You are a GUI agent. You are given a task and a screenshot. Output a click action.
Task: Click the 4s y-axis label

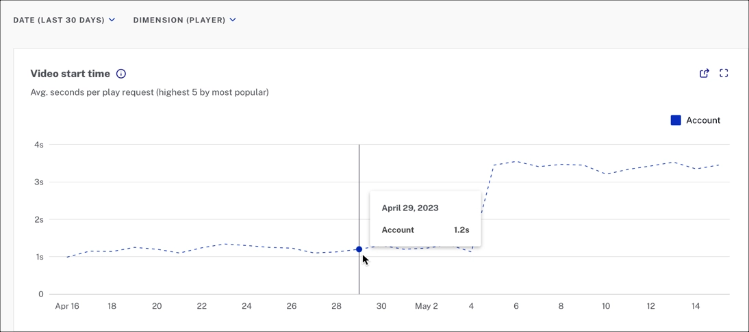(39, 145)
